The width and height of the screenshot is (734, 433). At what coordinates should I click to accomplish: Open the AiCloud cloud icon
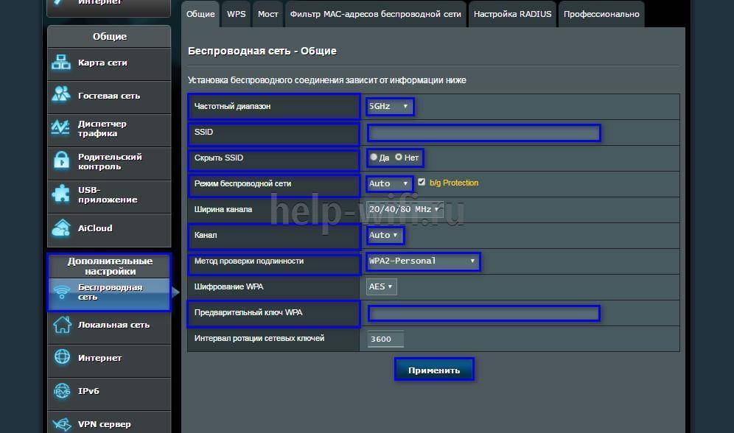click(61, 228)
